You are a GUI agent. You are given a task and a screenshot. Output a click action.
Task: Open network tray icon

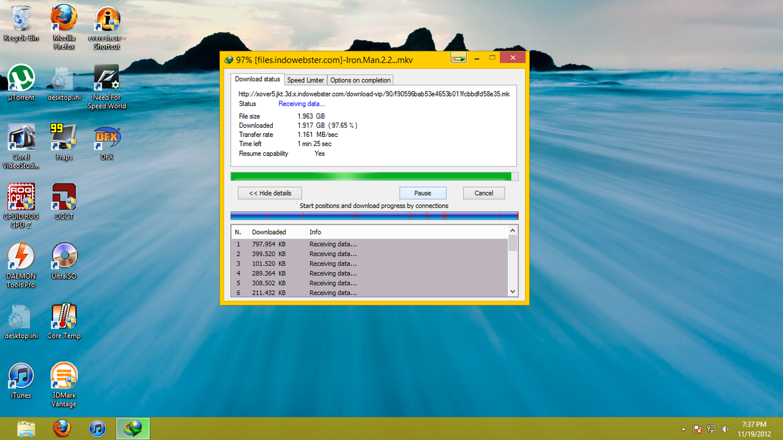[711, 429]
